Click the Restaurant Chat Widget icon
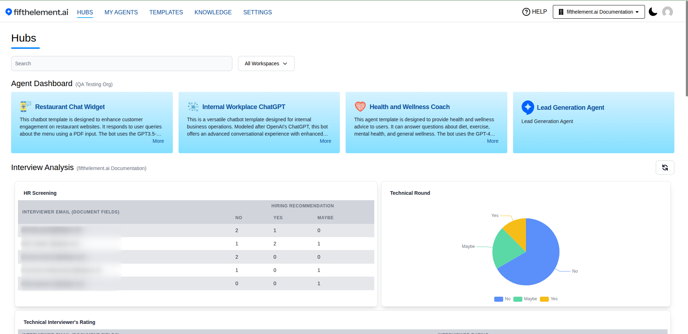 (x=26, y=107)
